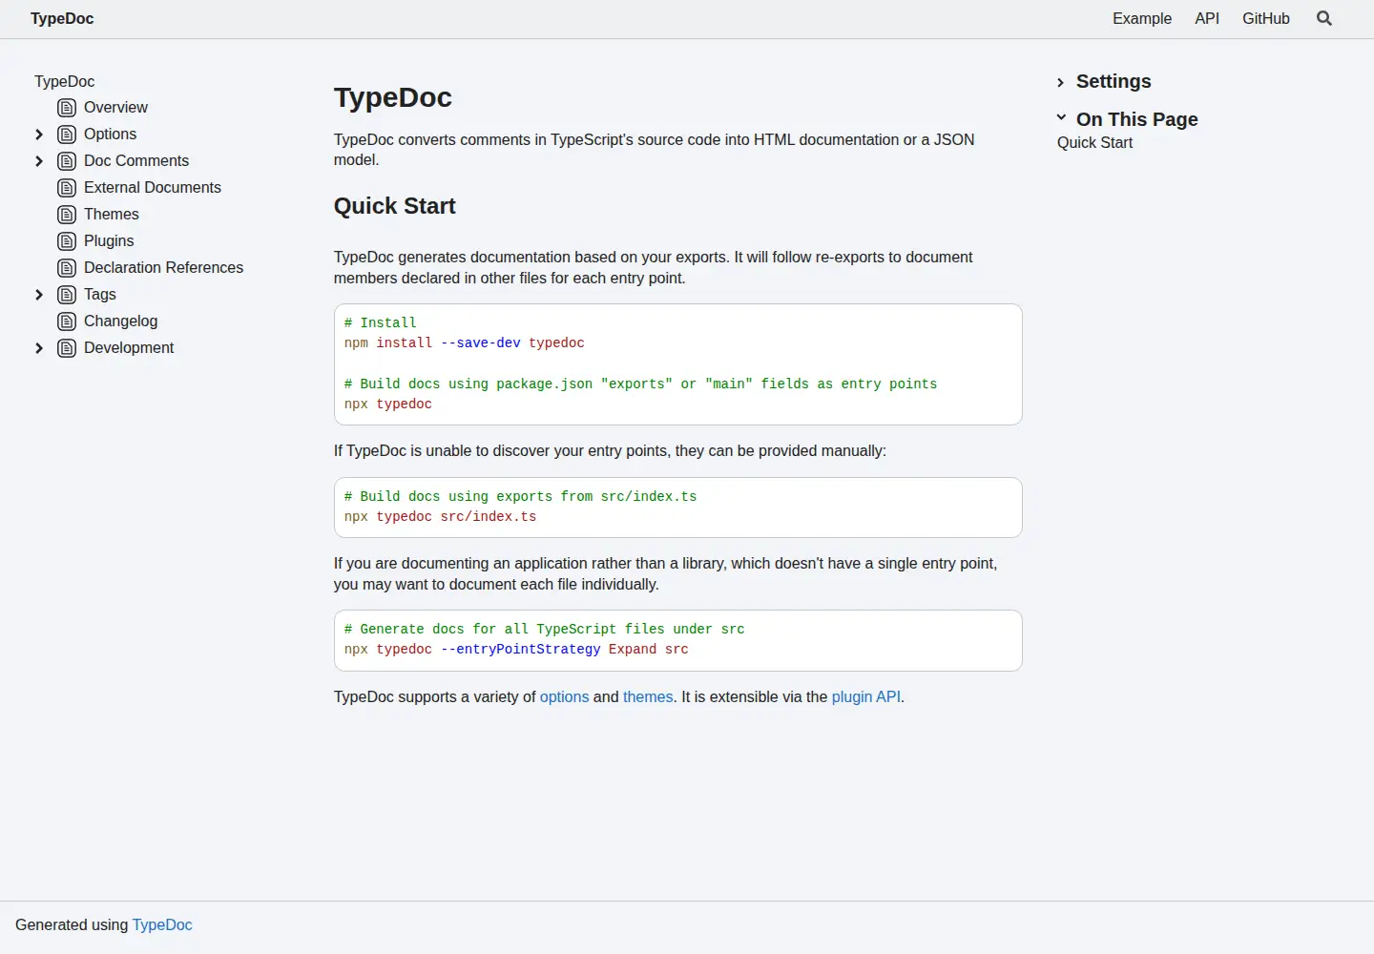Follow the options link in paragraph

point(564,697)
